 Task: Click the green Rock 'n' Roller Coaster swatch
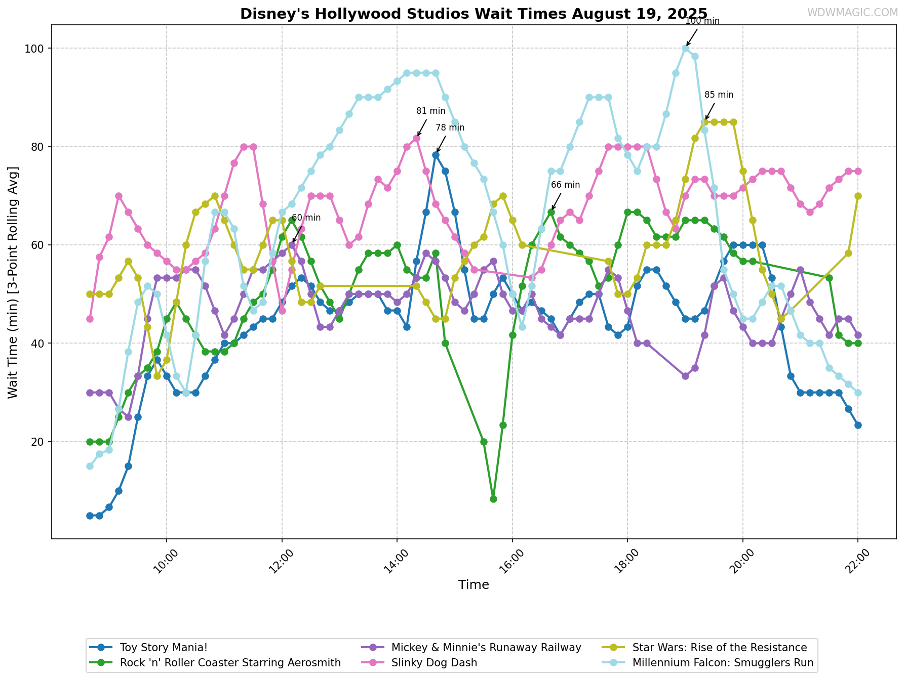pos(101,663)
